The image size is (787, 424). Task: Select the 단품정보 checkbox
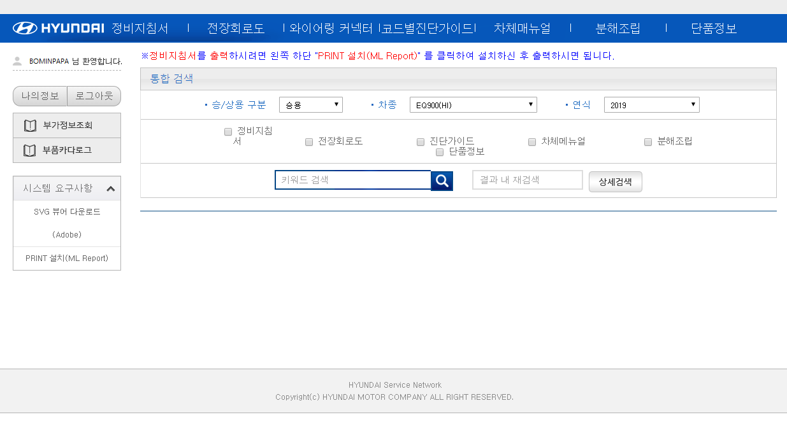point(440,152)
